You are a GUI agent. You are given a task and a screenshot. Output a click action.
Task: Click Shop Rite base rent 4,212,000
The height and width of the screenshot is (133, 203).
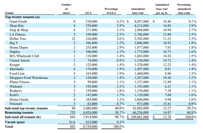coord(141,26)
